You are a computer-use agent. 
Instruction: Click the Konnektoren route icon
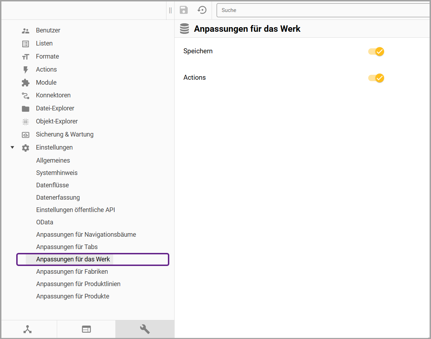point(25,96)
